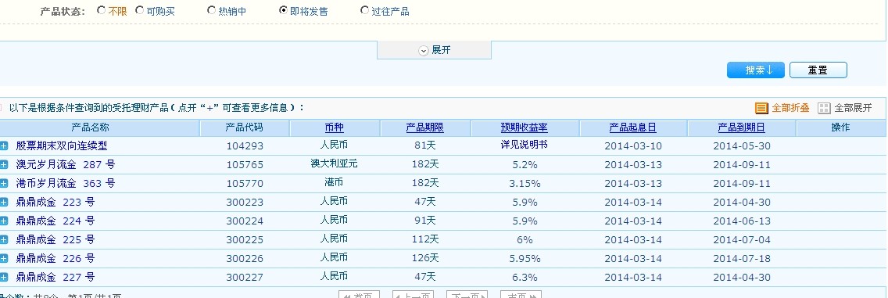The height and width of the screenshot is (298, 888).
Task: Choose the 热销中 radio option
Action: point(211,10)
